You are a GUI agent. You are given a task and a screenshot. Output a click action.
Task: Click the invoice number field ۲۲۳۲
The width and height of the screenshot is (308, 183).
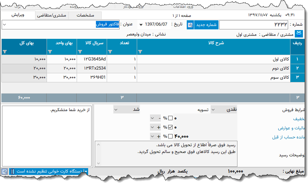254,25
